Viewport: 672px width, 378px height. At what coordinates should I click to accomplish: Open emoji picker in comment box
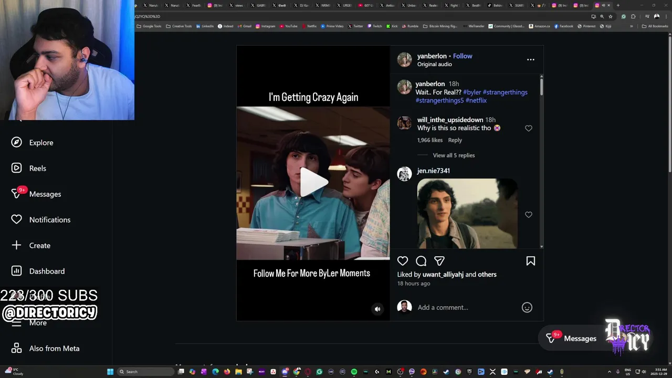[x=527, y=308]
